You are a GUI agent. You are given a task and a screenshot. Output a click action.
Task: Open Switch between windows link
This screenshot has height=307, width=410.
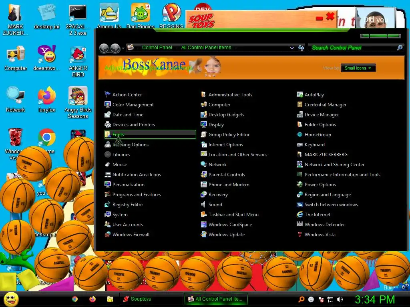(331, 205)
